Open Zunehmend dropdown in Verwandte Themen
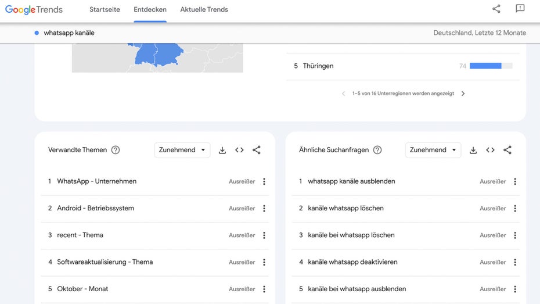 point(182,150)
